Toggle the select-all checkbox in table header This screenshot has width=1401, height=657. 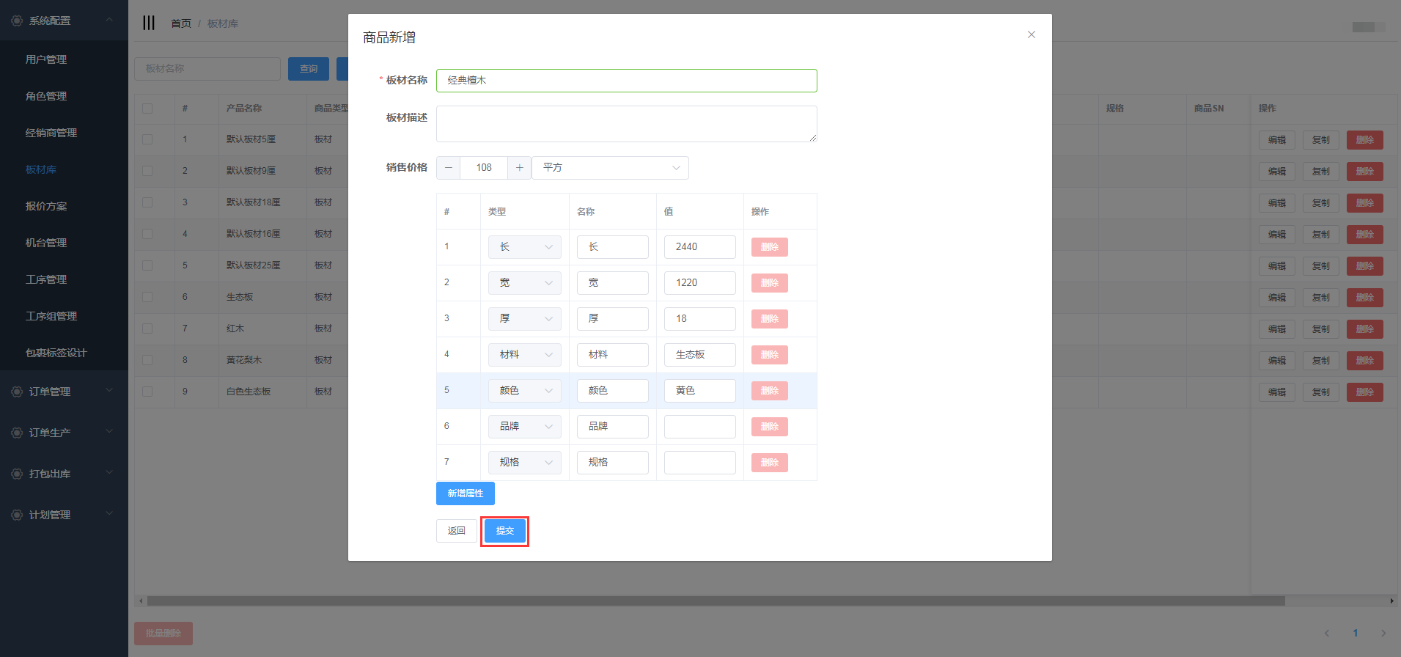(x=147, y=109)
